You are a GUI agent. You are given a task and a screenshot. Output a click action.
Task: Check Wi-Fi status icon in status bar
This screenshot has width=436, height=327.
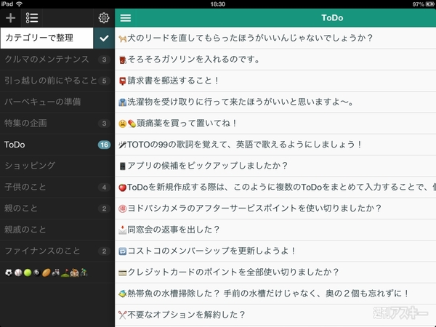click(x=19, y=4)
